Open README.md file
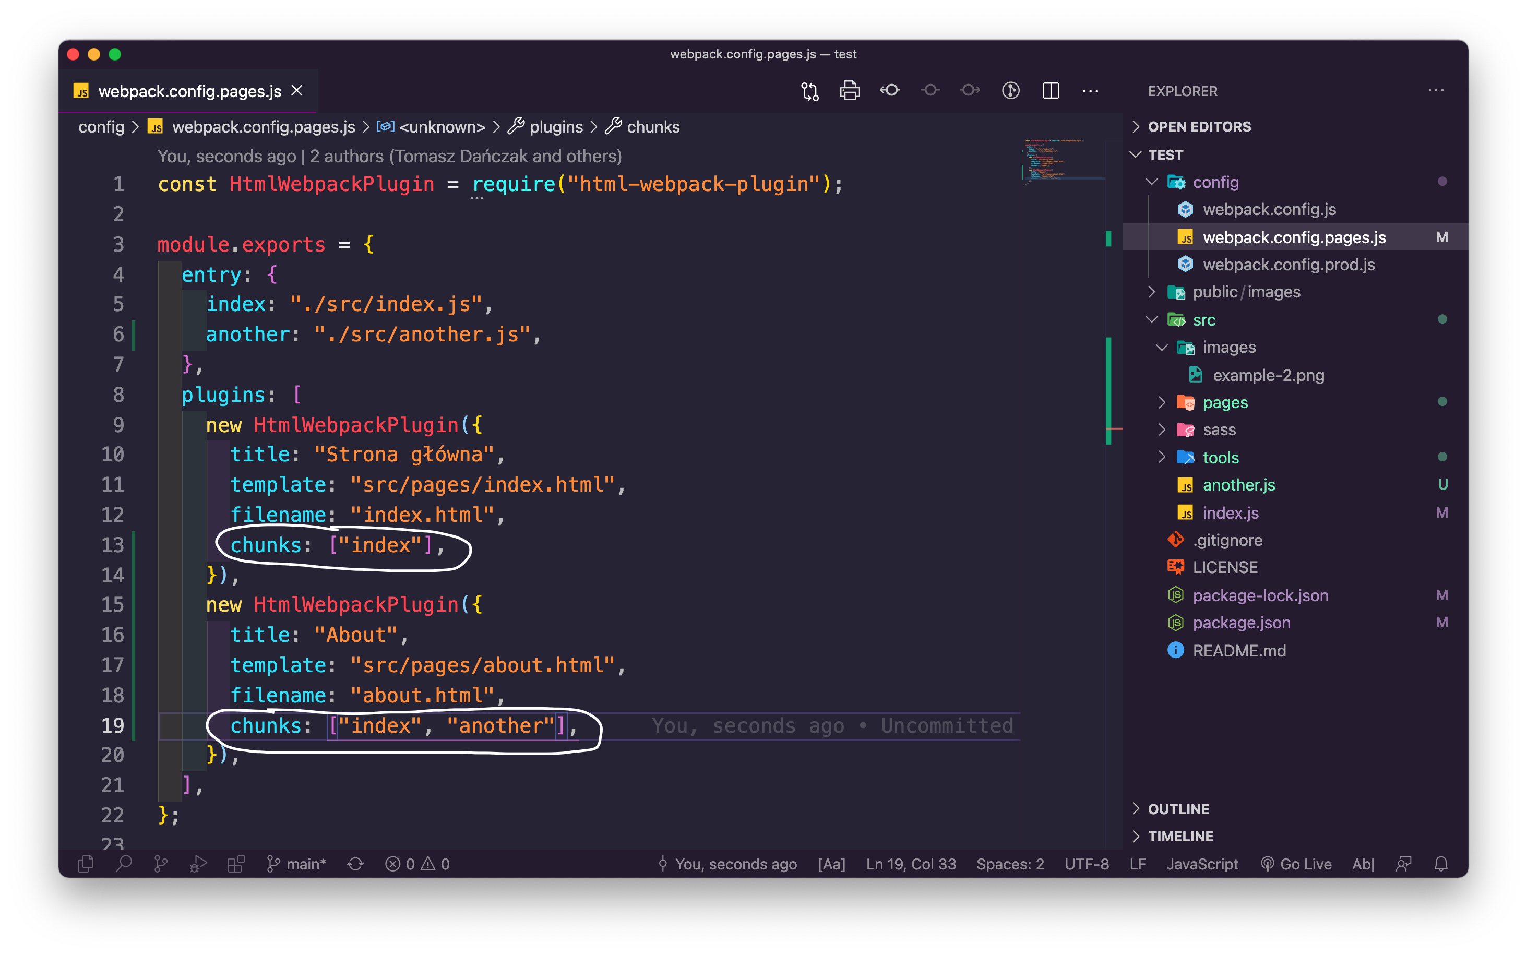The image size is (1527, 955). (1295, 650)
